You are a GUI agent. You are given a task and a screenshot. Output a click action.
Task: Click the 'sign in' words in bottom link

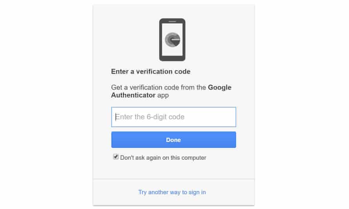197,192
